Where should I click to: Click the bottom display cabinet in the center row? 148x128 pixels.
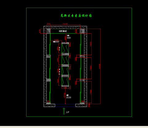[65, 81]
